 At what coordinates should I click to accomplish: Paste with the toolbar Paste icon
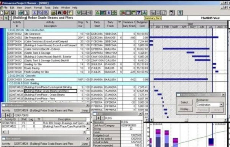tap(46, 13)
